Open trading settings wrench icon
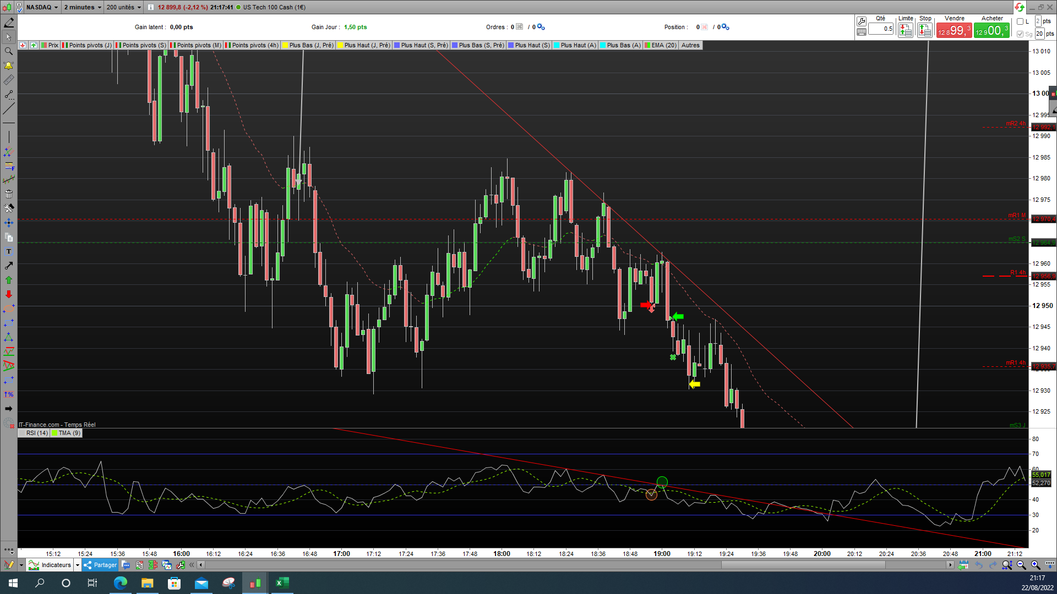Image resolution: width=1057 pixels, height=594 pixels. (x=862, y=21)
